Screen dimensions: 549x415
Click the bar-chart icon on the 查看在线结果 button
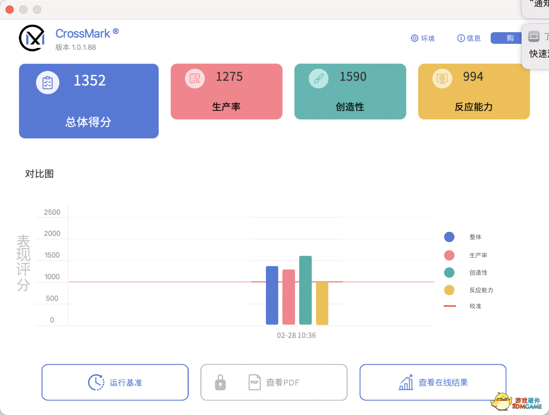point(406,382)
